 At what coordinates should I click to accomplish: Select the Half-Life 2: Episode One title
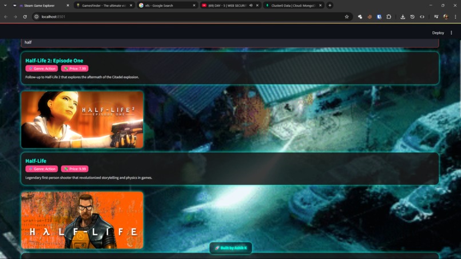point(54,61)
